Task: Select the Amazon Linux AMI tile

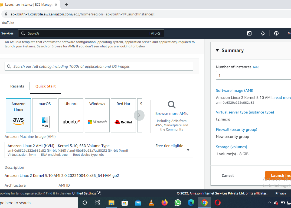Action: pos(18,115)
